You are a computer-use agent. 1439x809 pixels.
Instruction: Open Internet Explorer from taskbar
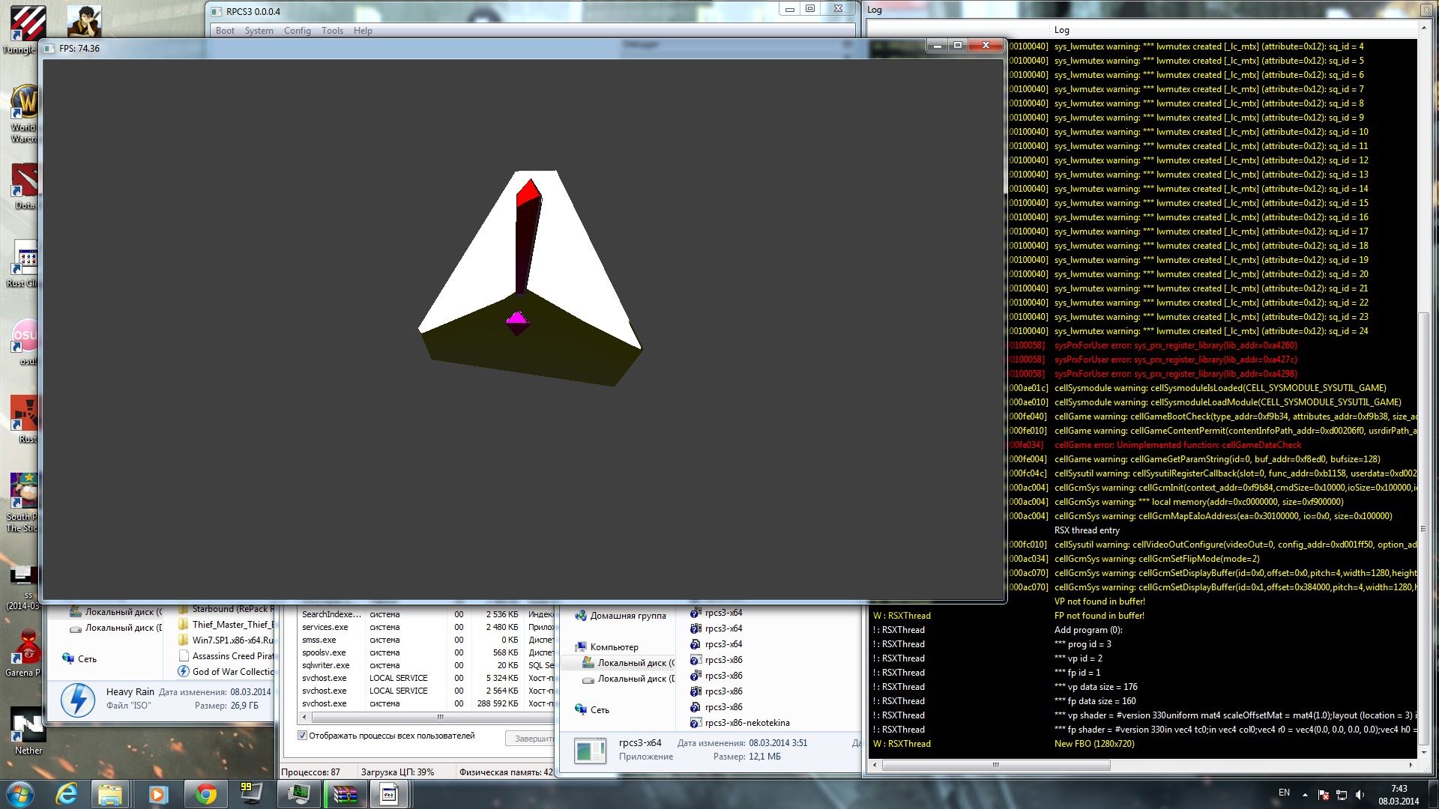pyautogui.click(x=67, y=794)
